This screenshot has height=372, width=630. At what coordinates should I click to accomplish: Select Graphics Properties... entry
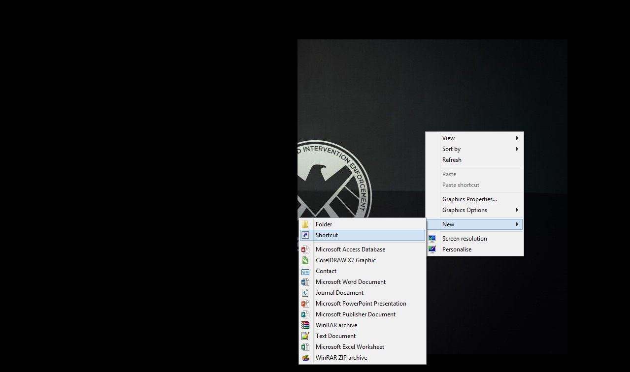click(x=474, y=199)
